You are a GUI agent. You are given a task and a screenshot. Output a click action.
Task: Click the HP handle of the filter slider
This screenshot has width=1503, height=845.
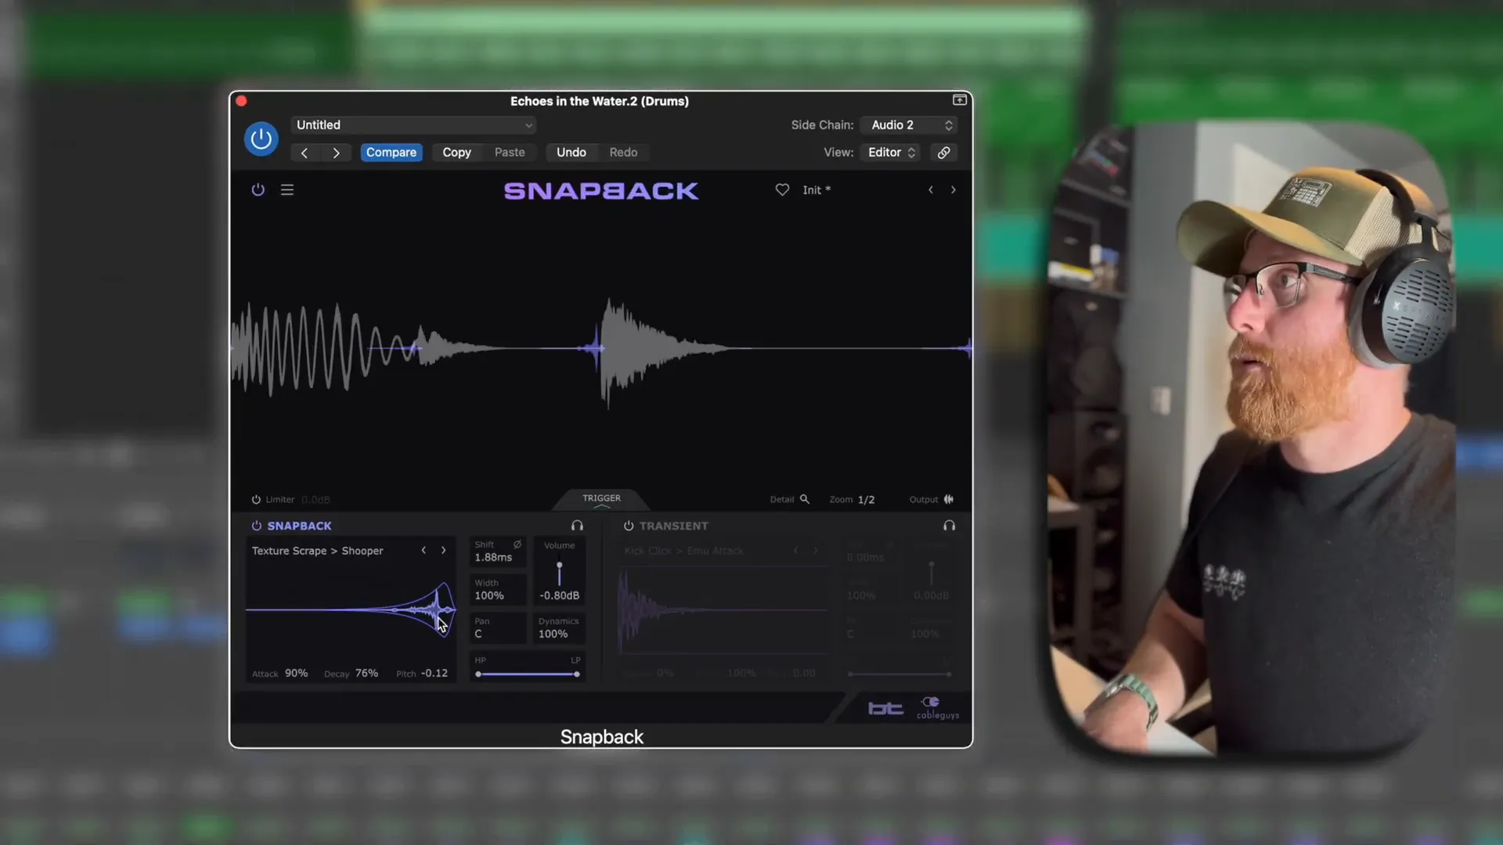click(478, 674)
